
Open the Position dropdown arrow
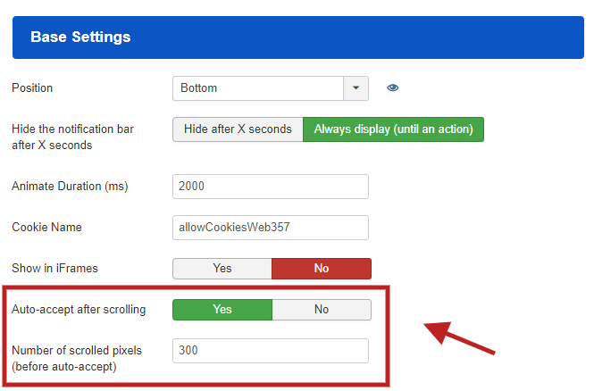click(356, 88)
